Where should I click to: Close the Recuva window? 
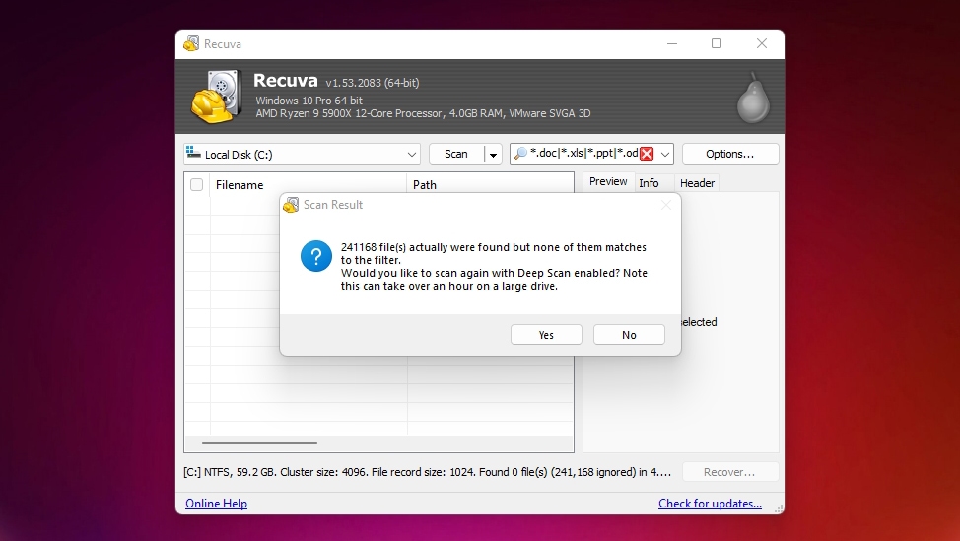(x=762, y=43)
